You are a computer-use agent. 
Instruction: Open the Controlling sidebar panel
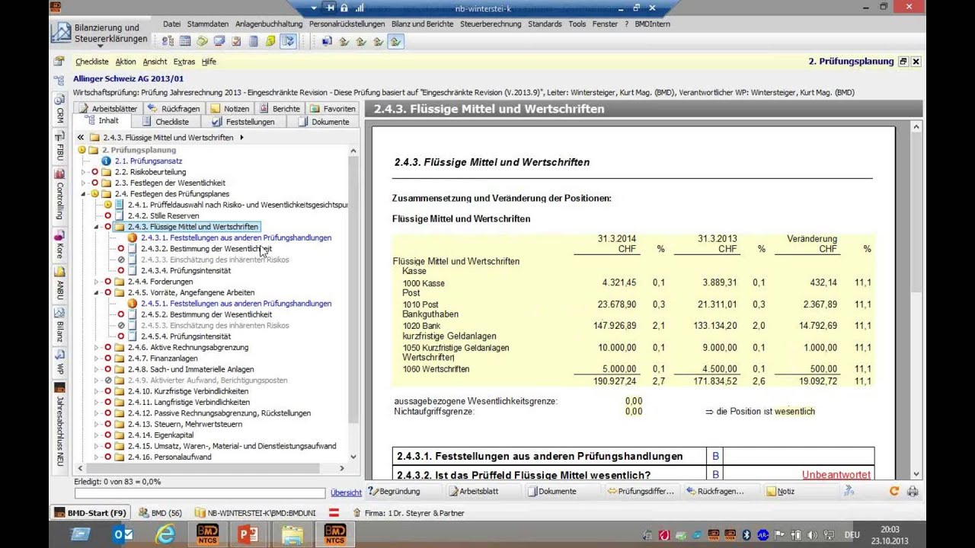click(59, 195)
